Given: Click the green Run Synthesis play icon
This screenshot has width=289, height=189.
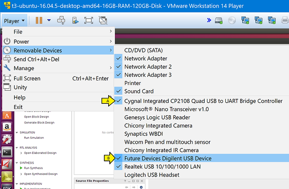Looking at the screenshot, I should (20, 168).
